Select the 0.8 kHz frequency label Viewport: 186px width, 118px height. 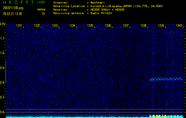point(3,83)
